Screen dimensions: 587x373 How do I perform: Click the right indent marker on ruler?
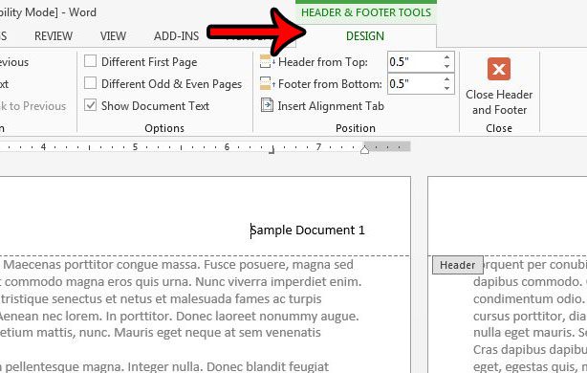(x=364, y=150)
